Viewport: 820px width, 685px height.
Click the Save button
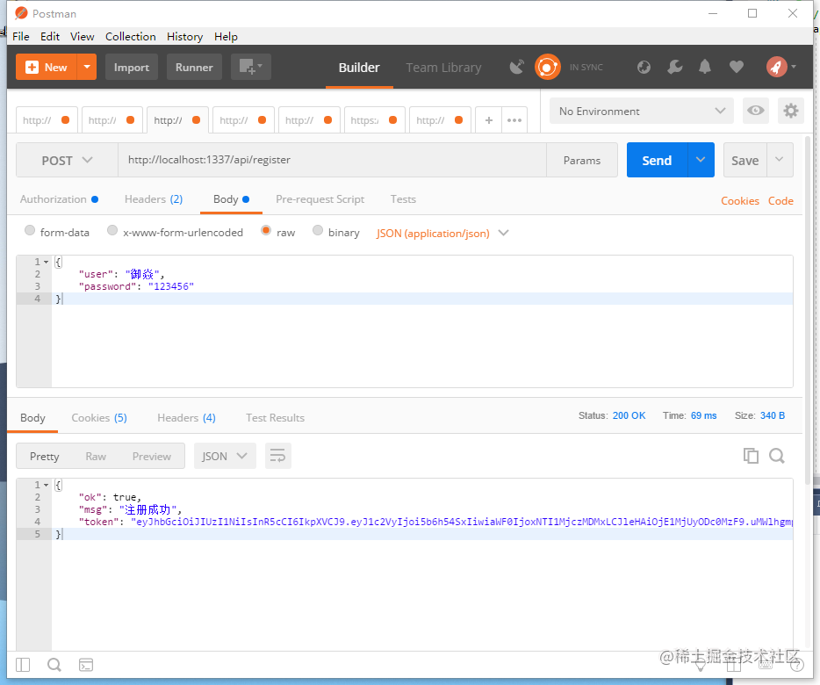(x=745, y=160)
